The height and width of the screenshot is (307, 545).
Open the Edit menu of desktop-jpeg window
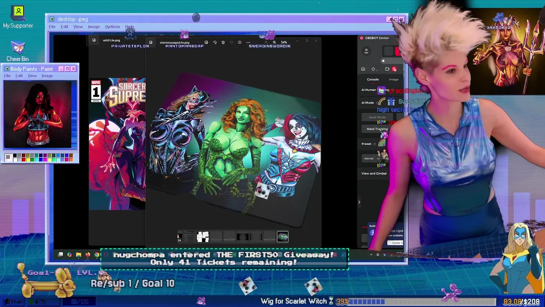tap(64, 26)
